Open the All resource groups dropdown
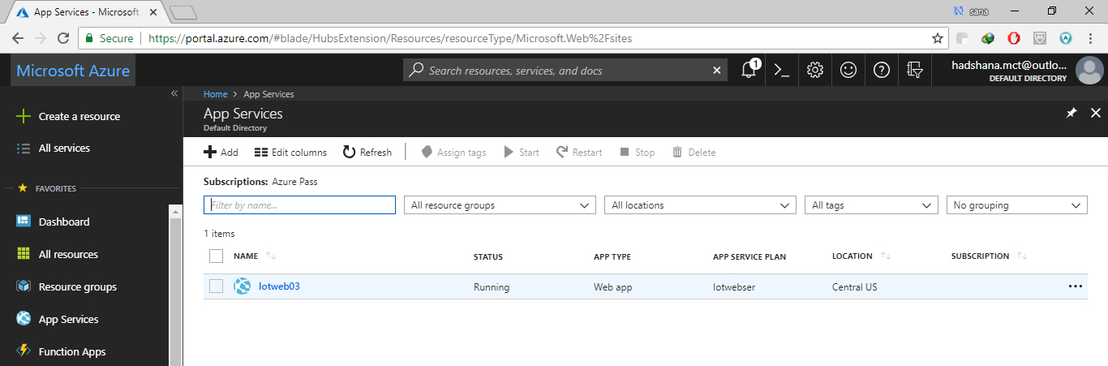The image size is (1108, 366). click(x=500, y=205)
